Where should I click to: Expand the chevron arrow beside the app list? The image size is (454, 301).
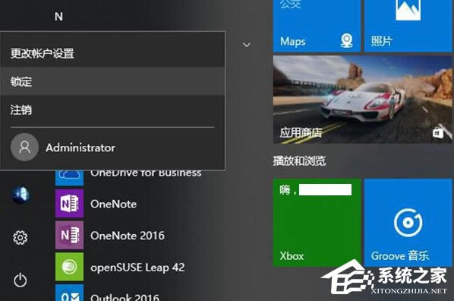(247, 45)
